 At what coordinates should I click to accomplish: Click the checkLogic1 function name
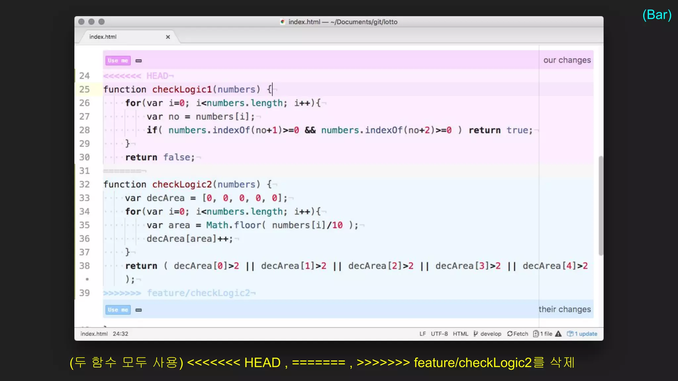pyautogui.click(x=182, y=89)
